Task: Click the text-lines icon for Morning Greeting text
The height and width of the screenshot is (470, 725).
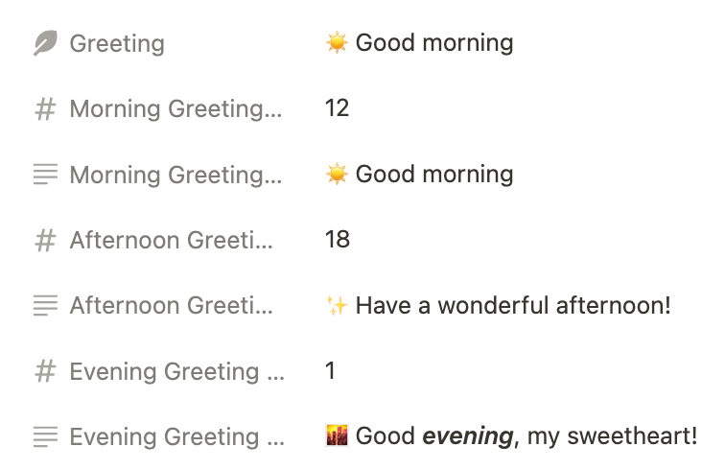Action: point(45,175)
